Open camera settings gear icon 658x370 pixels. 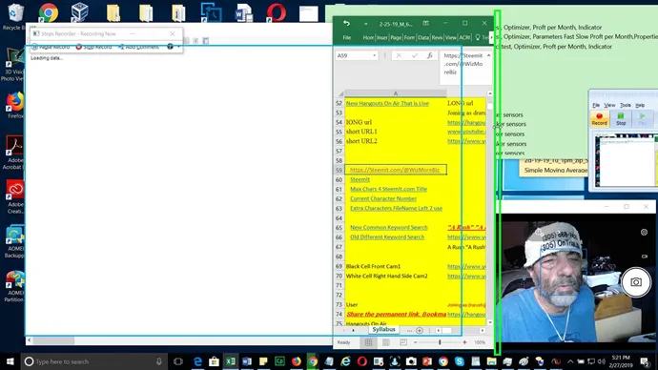[x=644, y=233]
